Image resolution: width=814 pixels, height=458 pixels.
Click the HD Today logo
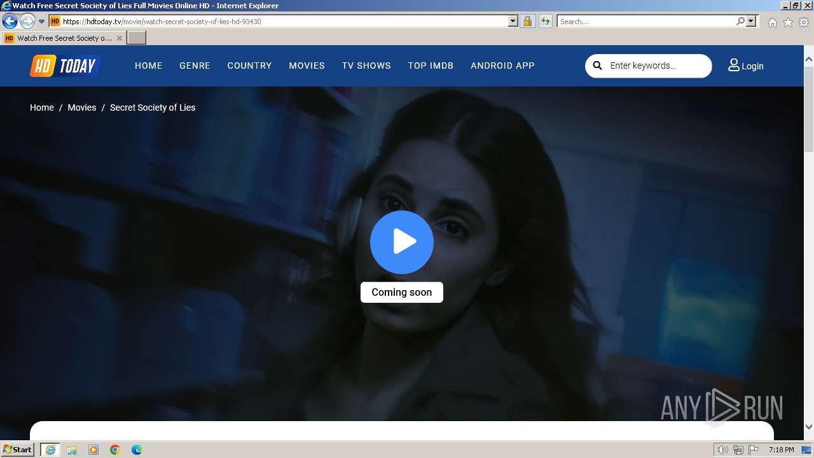pyautogui.click(x=65, y=66)
